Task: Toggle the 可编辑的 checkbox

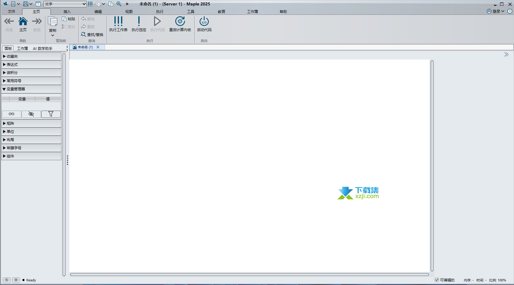Action: pyautogui.click(x=437, y=280)
